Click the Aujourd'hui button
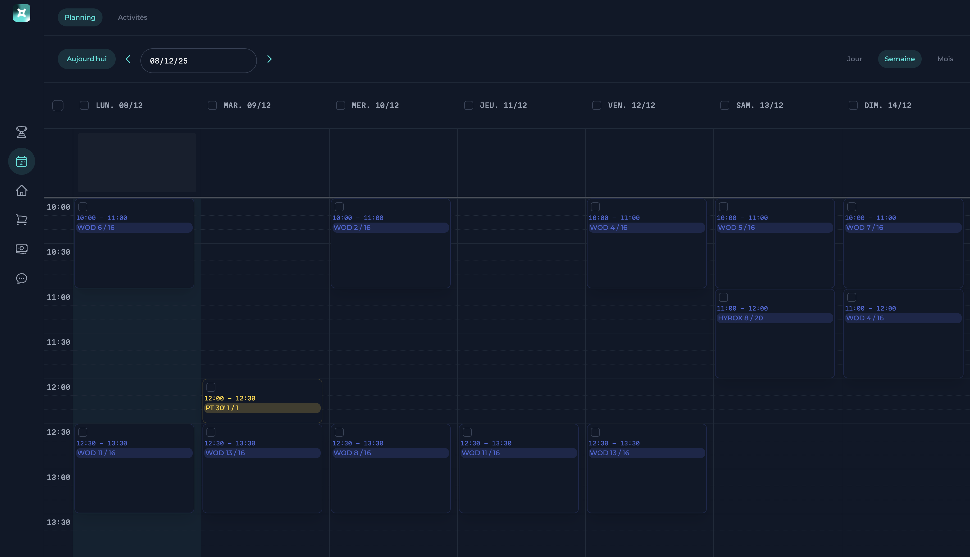Viewport: 970px width, 557px height. tap(86, 59)
